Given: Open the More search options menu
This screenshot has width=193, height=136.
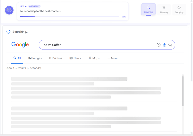Looking at the screenshot, I should 112,58.
